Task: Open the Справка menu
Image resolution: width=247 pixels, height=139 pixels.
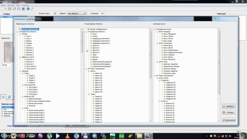Action: [x=25, y=5]
